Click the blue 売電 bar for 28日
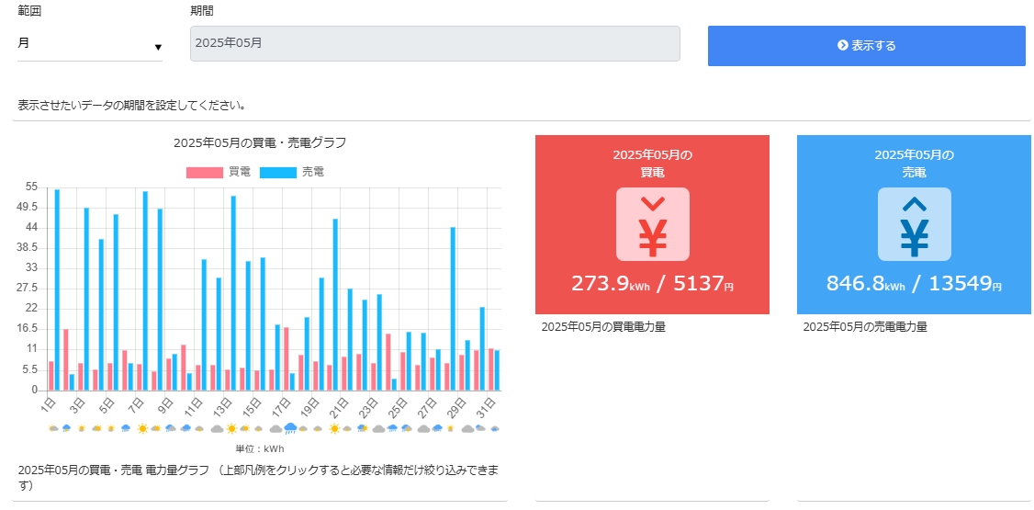This screenshot has height=510, width=1034. click(x=453, y=309)
